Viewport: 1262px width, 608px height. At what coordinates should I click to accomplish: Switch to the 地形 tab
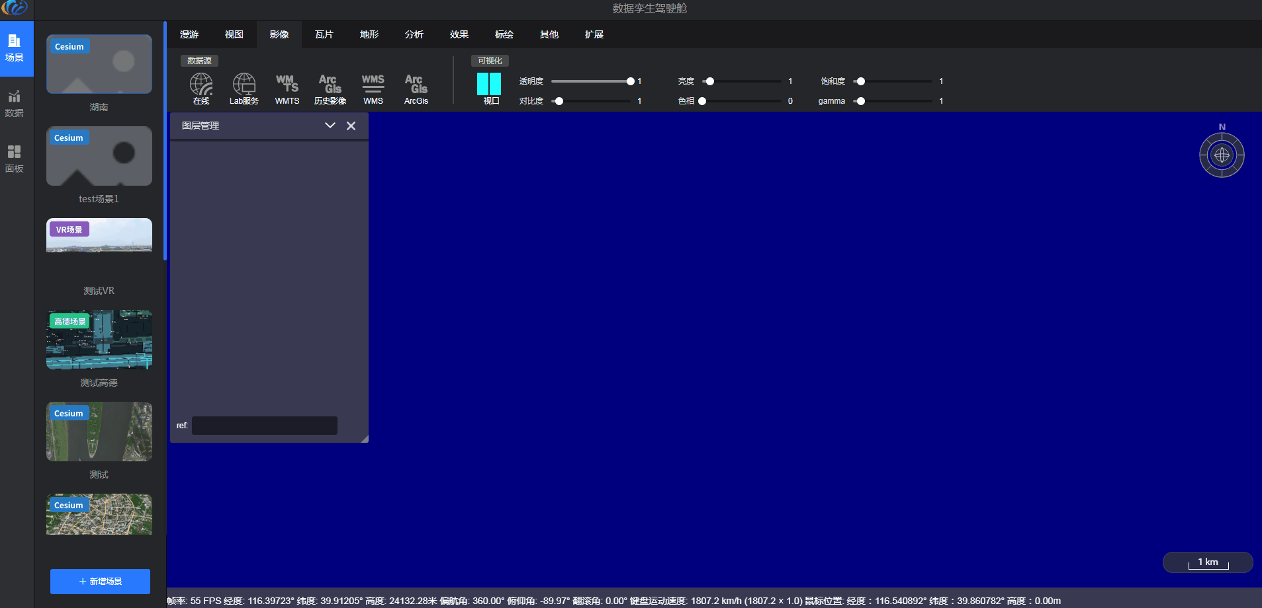coord(369,34)
